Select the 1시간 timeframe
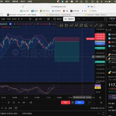Image resolution: width=116 pixels, height=116 pixels. coord(9,19)
